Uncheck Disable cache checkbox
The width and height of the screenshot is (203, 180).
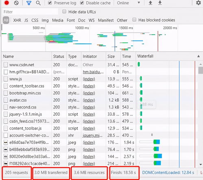82,3
